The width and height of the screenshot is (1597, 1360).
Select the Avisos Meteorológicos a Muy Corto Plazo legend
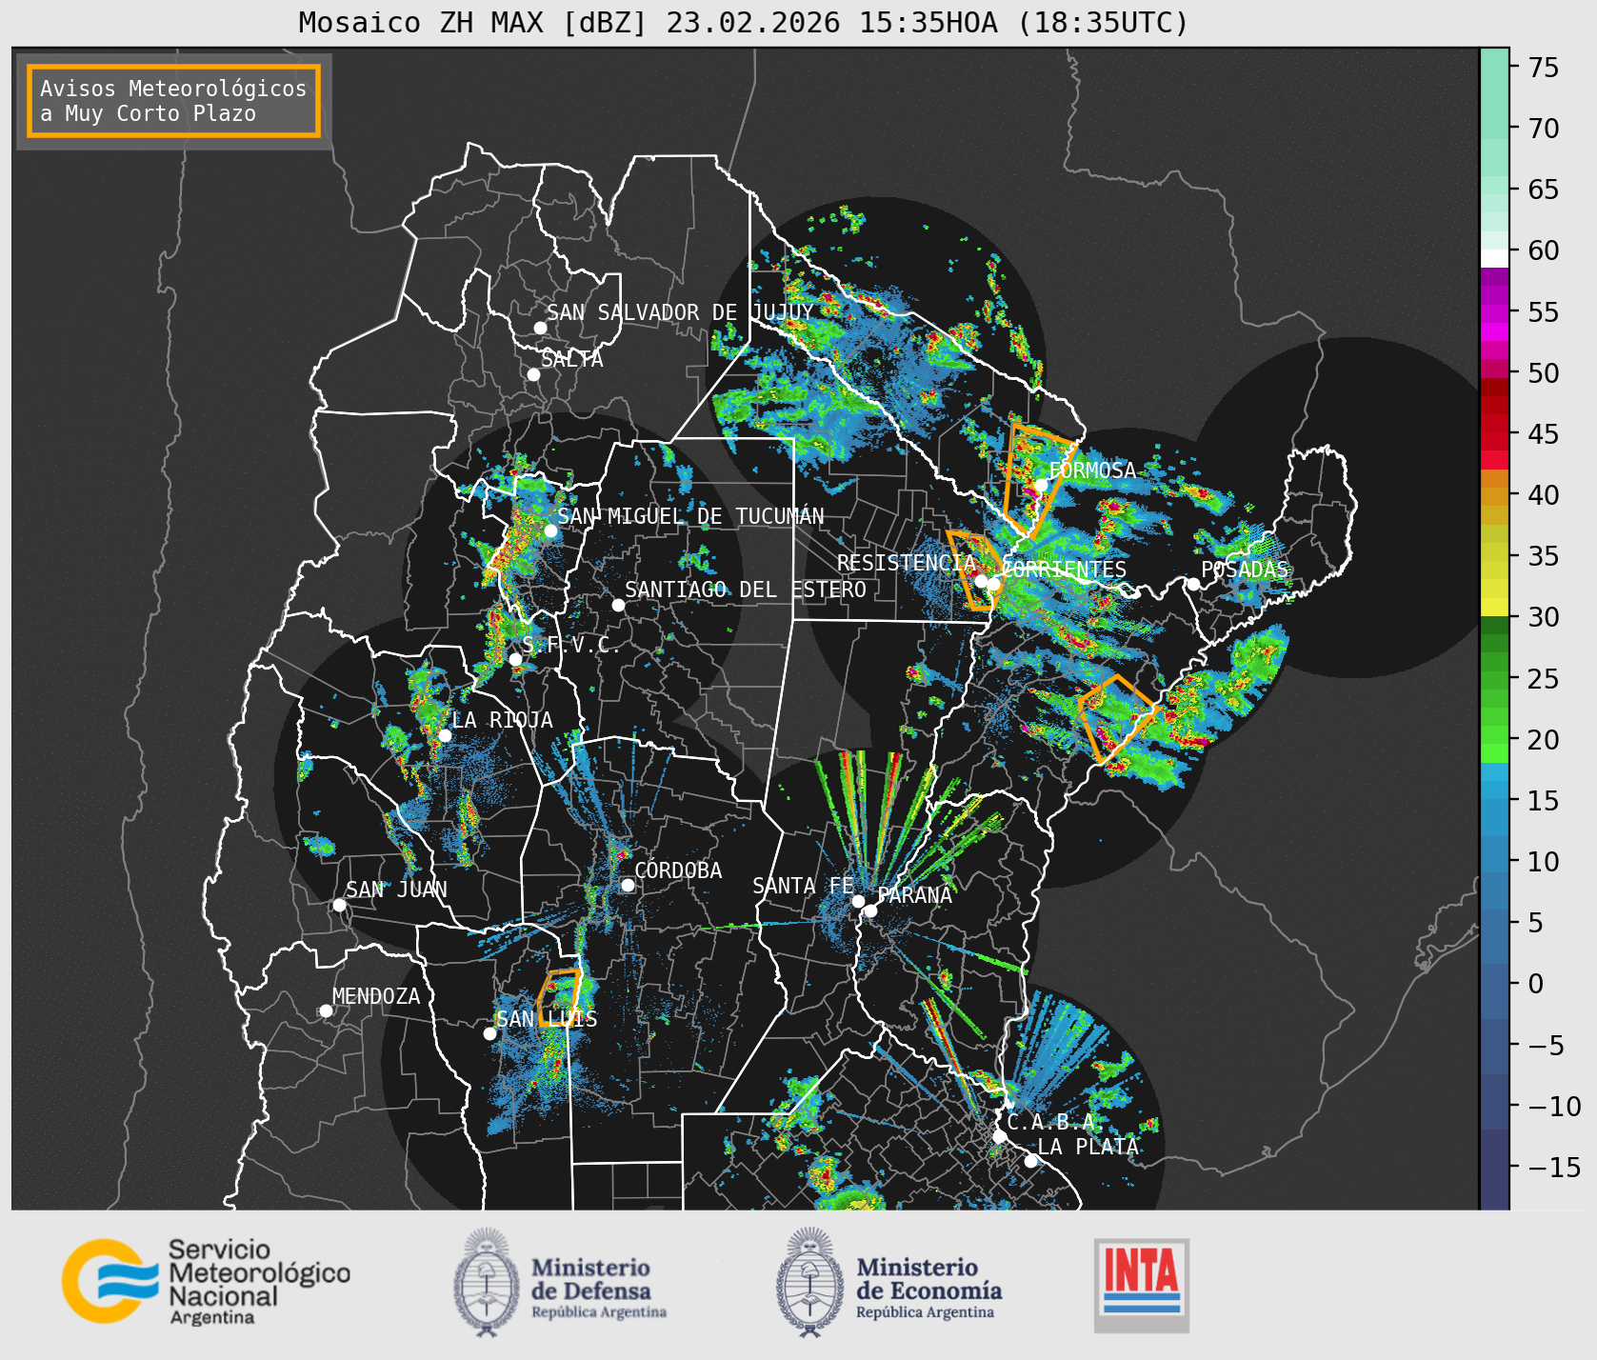(173, 101)
